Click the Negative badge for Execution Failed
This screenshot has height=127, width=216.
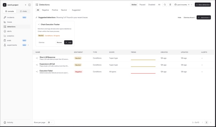coord(78,72)
